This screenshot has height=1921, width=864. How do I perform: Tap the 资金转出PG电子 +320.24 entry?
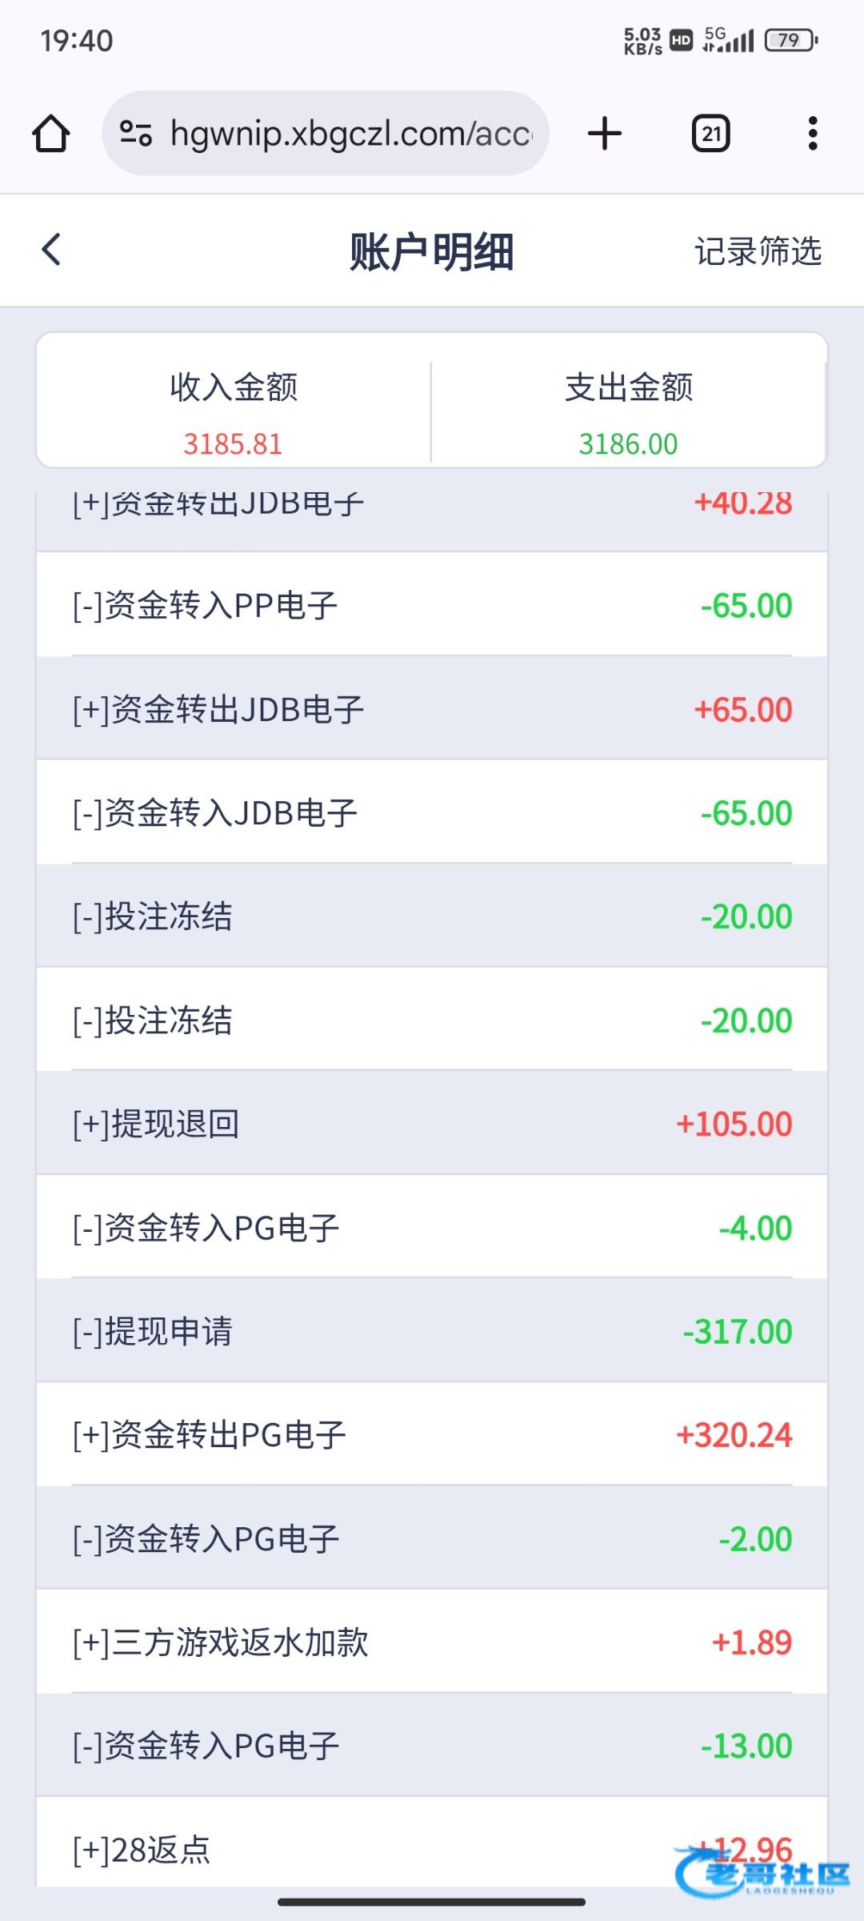432,1434
